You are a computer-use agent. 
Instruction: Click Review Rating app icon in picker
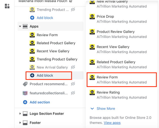(92, 93)
